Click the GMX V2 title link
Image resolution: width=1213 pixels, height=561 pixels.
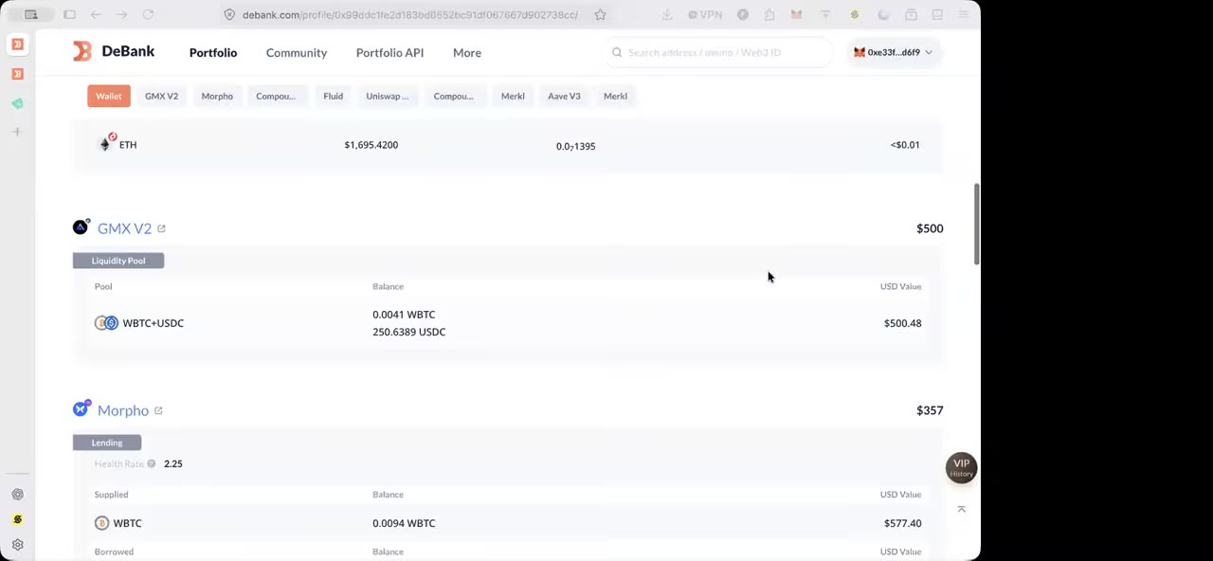tap(124, 228)
